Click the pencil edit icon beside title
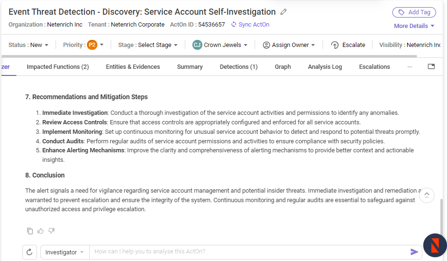Screen dimensions: 447x261 283,12
